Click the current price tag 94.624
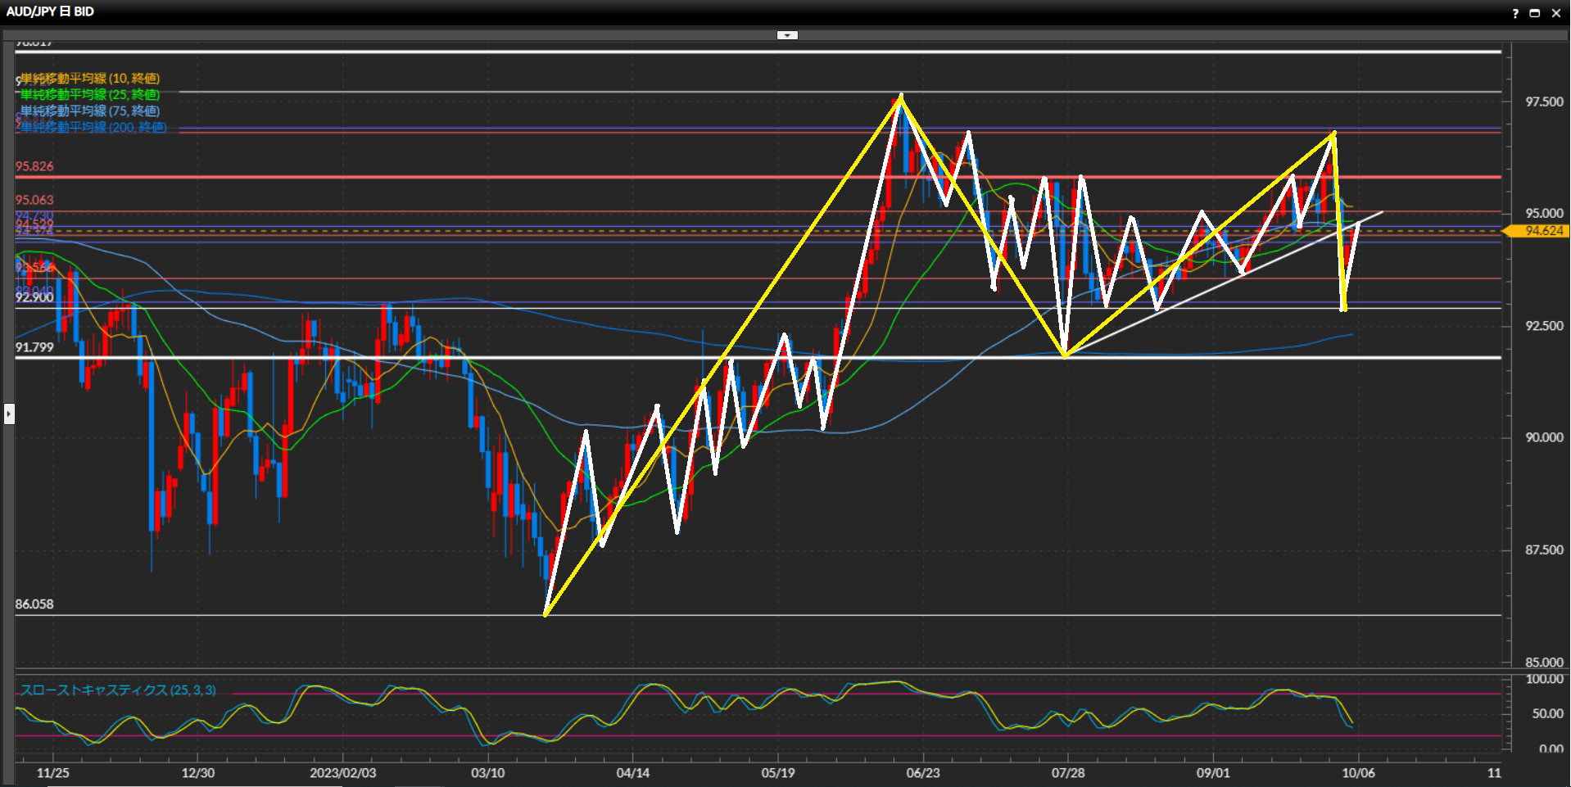This screenshot has width=1571, height=787. pyautogui.click(x=1544, y=231)
